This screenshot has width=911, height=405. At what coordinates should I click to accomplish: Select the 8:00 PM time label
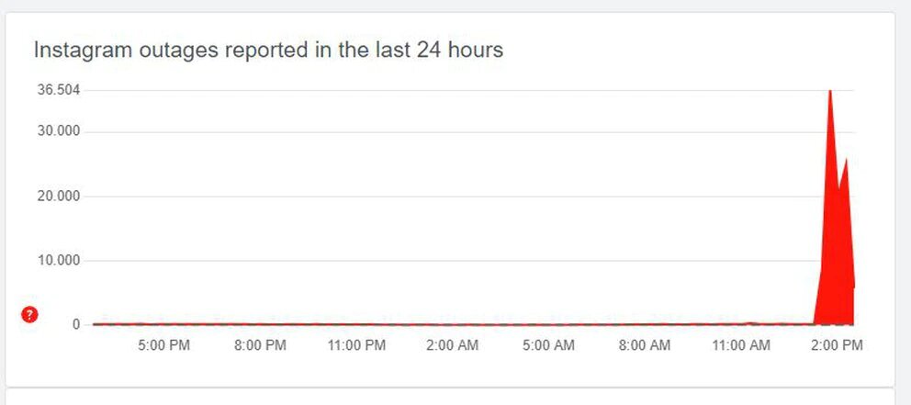pyautogui.click(x=261, y=346)
